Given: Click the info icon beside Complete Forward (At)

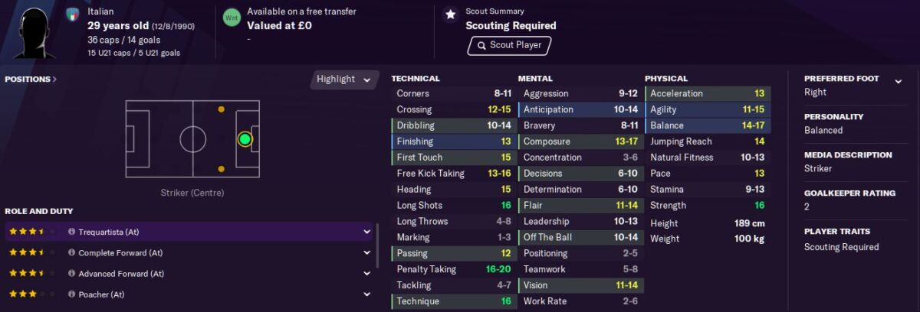Looking at the screenshot, I should click(71, 252).
